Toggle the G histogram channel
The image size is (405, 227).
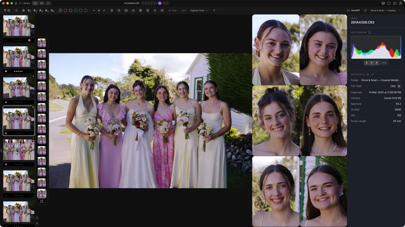[x=371, y=63]
